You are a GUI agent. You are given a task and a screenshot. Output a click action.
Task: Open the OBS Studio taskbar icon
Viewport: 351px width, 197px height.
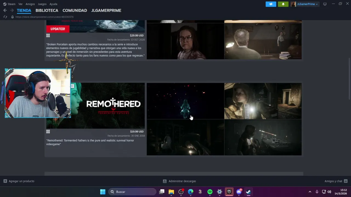pos(181,192)
